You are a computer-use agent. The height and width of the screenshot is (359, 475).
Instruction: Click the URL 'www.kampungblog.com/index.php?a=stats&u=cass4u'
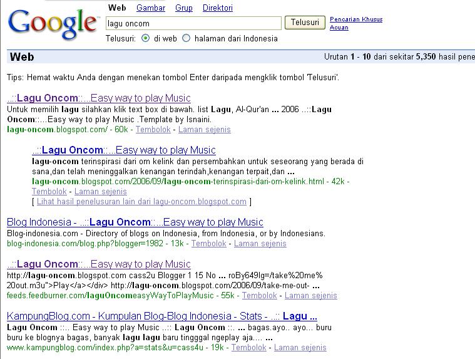pyautogui.click(x=105, y=348)
